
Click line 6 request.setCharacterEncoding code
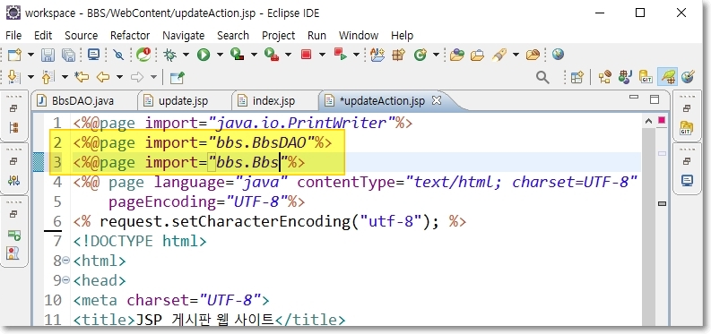(x=270, y=222)
